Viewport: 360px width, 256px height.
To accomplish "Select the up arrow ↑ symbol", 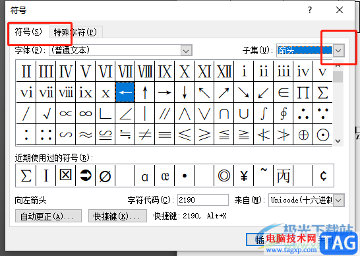I will (x=144, y=92).
